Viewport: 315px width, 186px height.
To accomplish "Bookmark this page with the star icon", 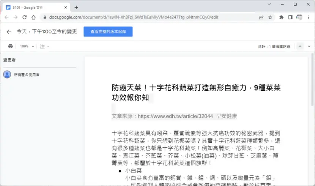I will tap(270, 17).
